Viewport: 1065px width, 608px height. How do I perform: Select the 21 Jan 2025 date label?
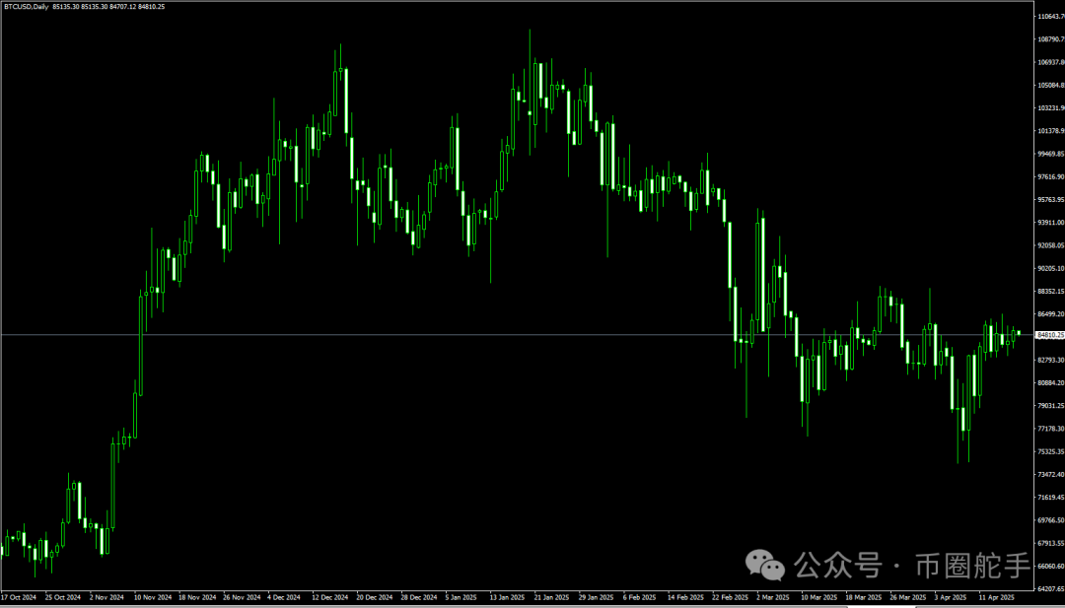point(551,598)
